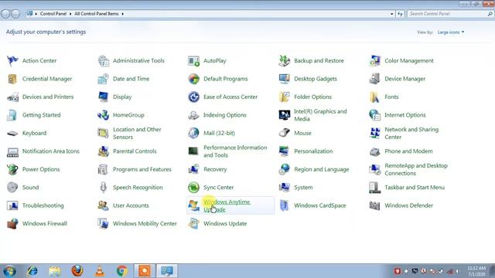Click the Desktop Gadgets icon
This screenshot has width=495, height=278.
pyautogui.click(x=284, y=79)
